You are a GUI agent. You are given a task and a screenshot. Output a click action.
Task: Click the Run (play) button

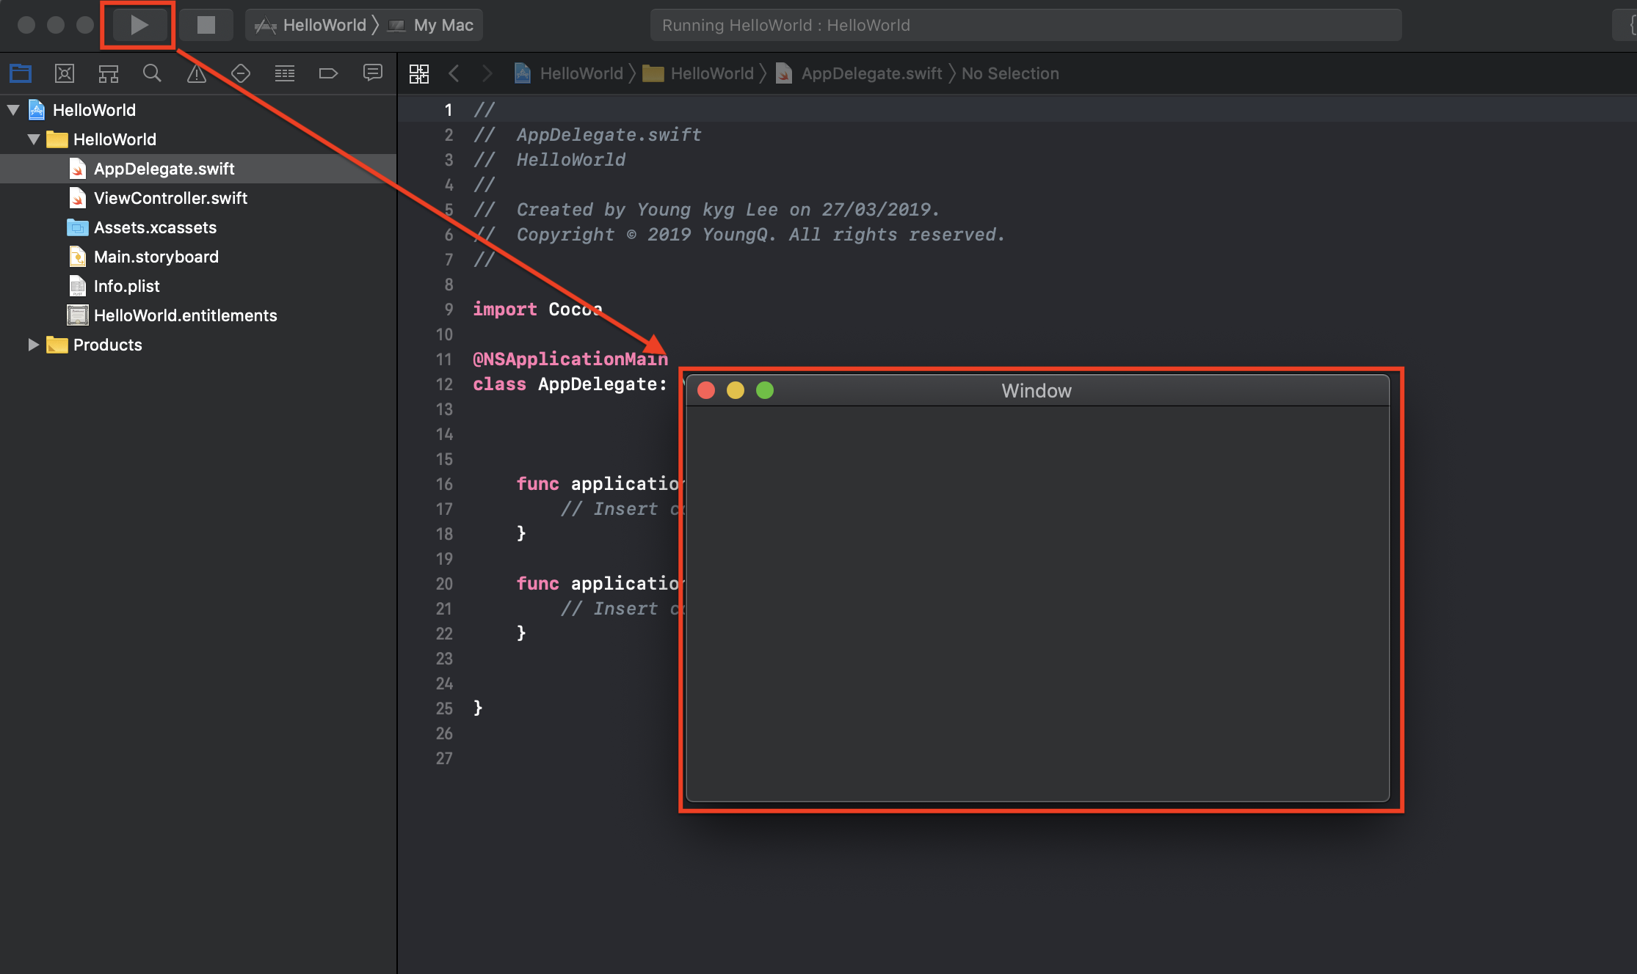[138, 26]
